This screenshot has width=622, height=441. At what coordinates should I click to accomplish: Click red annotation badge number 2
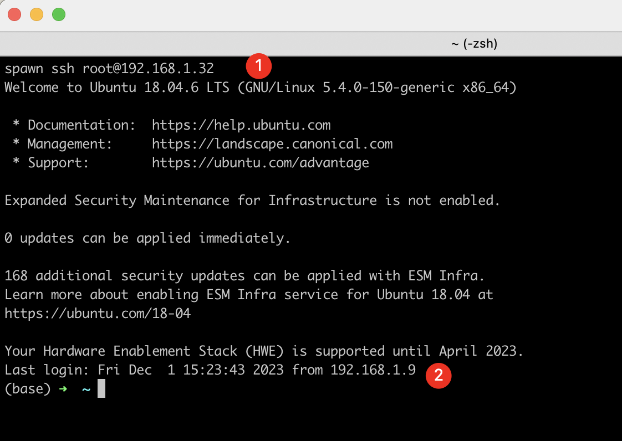tap(439, 376)
